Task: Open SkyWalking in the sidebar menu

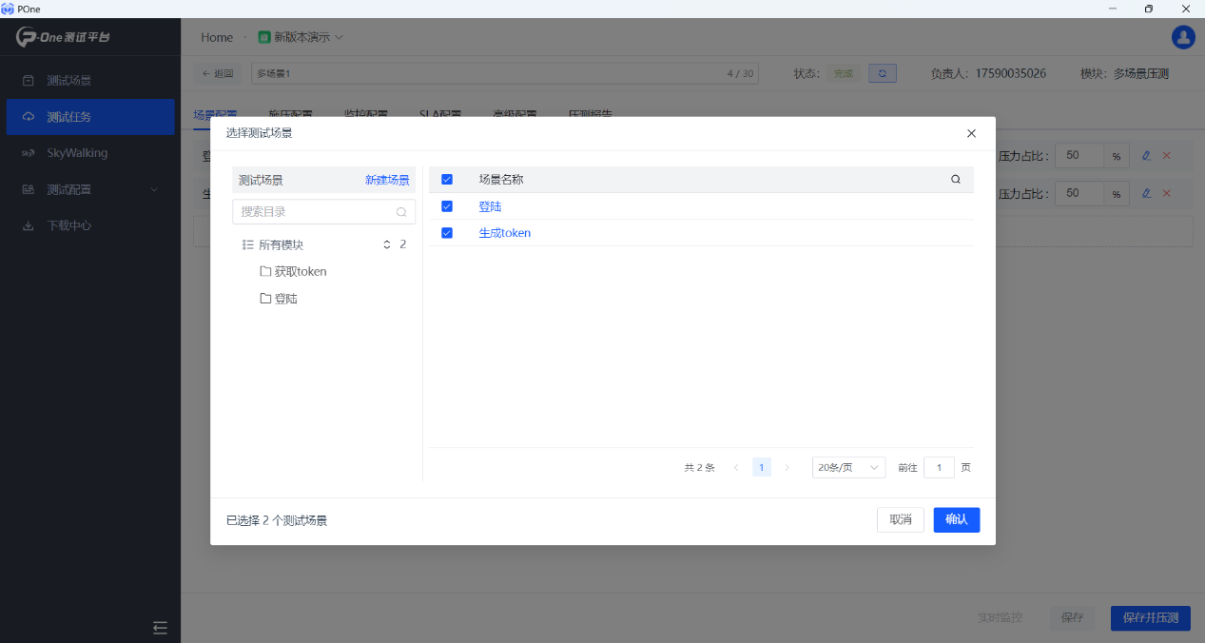Action: pyautogui.click(x=77, y=153)
